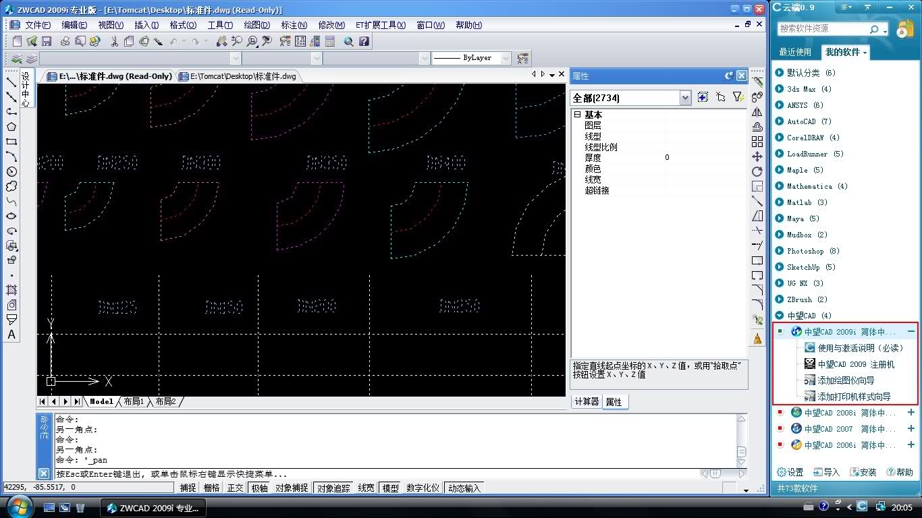Click the Fillet modify tool
The height and width of the screenshot is (518, 922).
coord(757,305)
